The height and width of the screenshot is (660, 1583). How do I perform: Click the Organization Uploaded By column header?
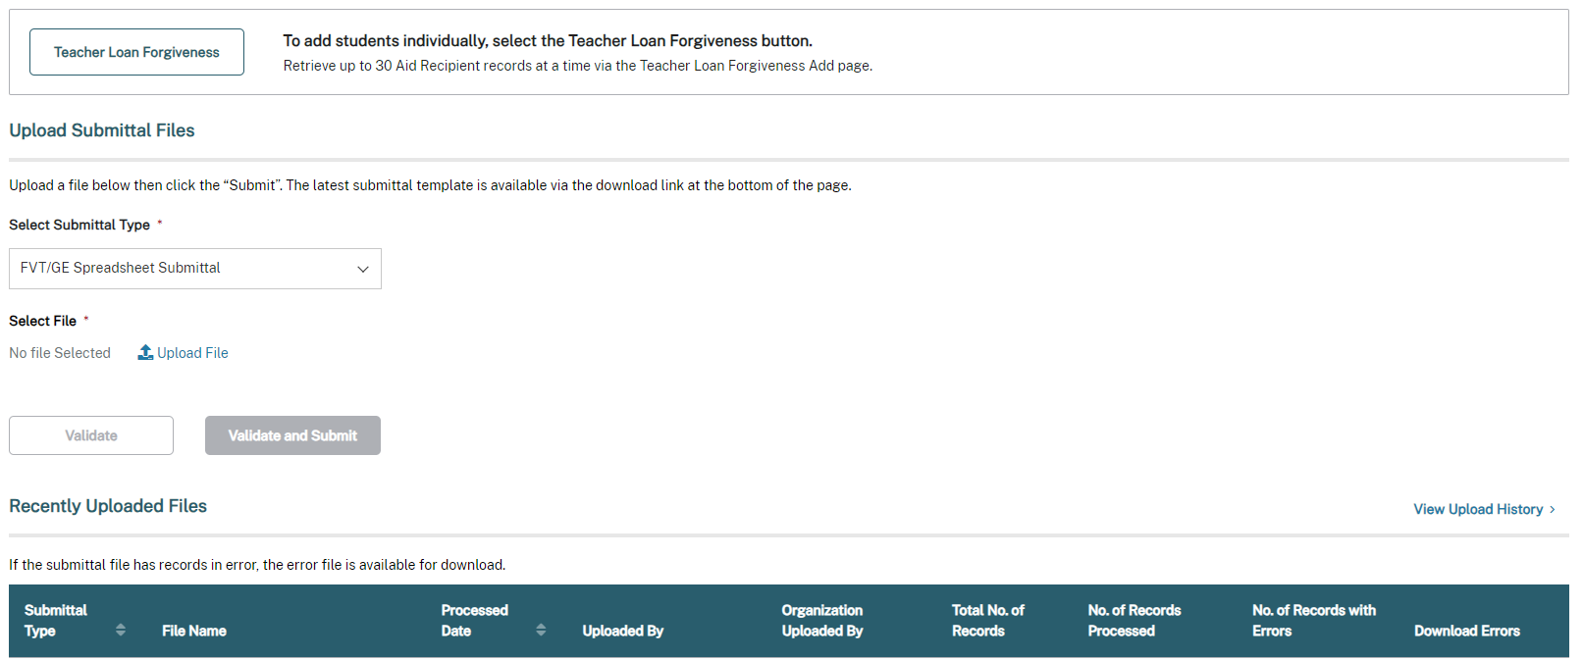(x=821, y=621)
